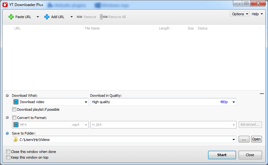Screen dimensions: 268x165
Task: Sort by the Status column header
Action: tap(203, 28)
